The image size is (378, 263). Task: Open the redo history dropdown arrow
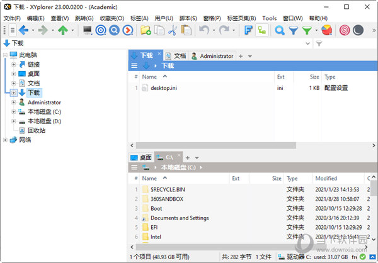[234, 31]
